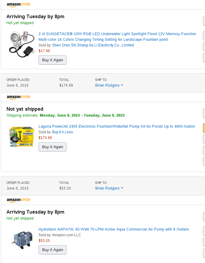The image size is (205, 263).
Task: Click the amazonsmile logo above the underwater light order
Action: pos(18,4)
